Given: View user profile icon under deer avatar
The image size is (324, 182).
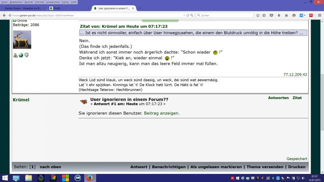Looking at the screenshot, I should point(15,55).
